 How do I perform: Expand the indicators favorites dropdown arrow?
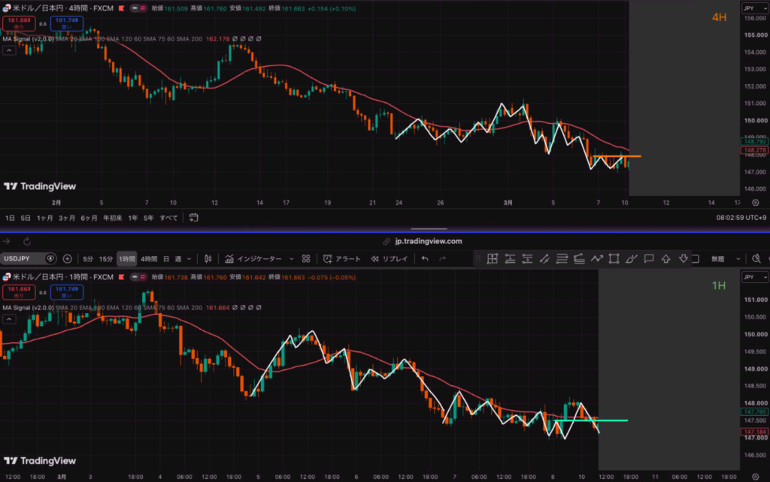tap(292, 259)
